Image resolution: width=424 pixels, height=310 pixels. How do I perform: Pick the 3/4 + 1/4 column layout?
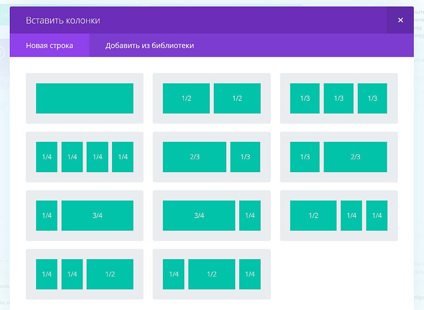tap(212, 215)
